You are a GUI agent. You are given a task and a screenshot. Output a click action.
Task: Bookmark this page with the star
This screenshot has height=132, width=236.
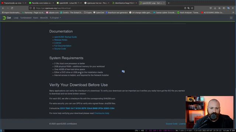coord(192,8)
